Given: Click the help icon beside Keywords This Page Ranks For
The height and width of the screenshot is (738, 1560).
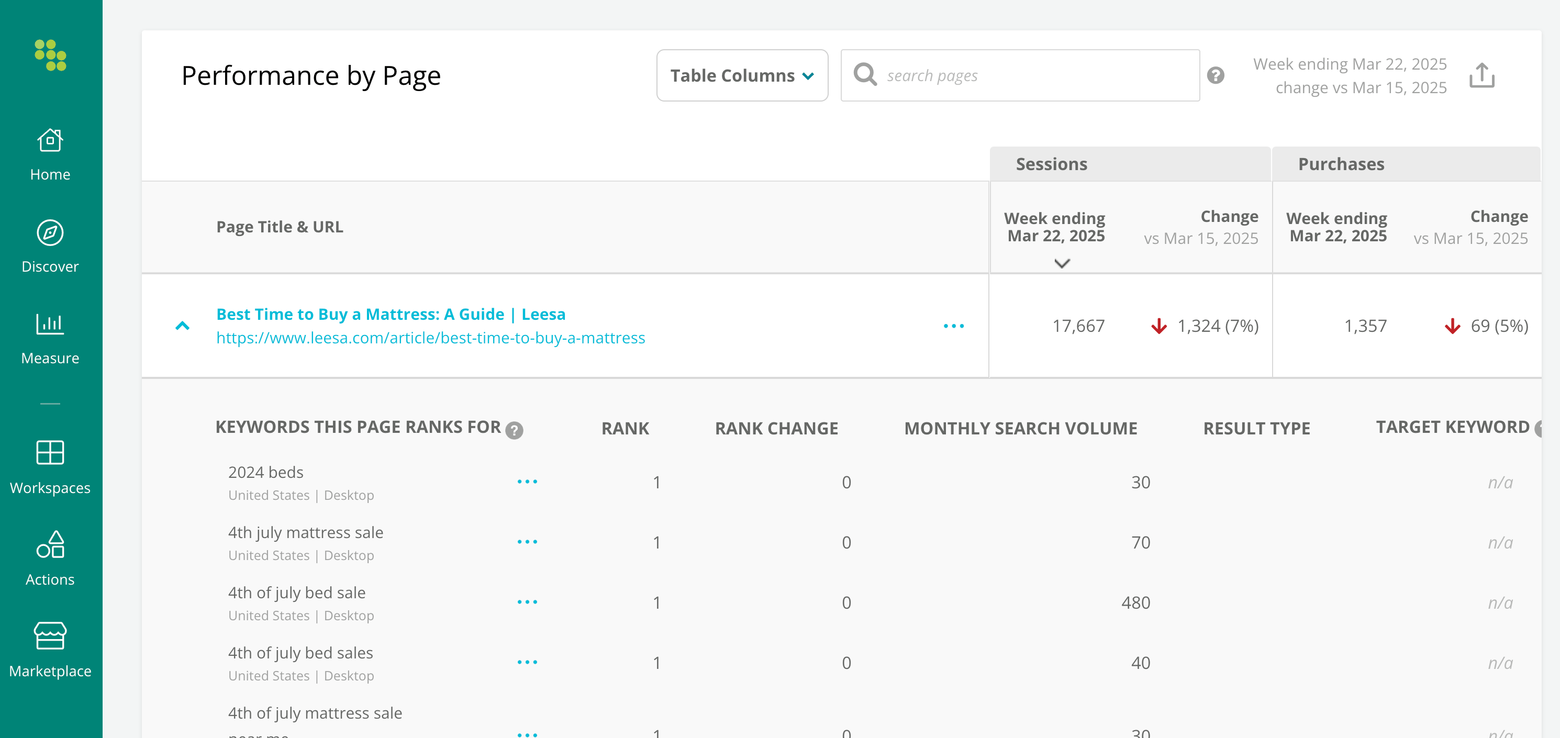Looking at the screenshot, I should 514,430.
